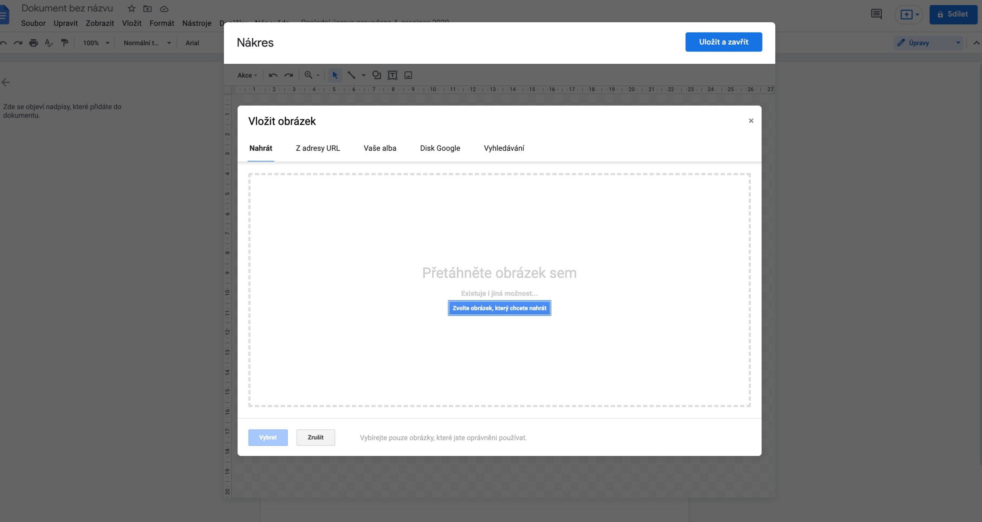Open the Akce dropdown menu

[247, 75]
